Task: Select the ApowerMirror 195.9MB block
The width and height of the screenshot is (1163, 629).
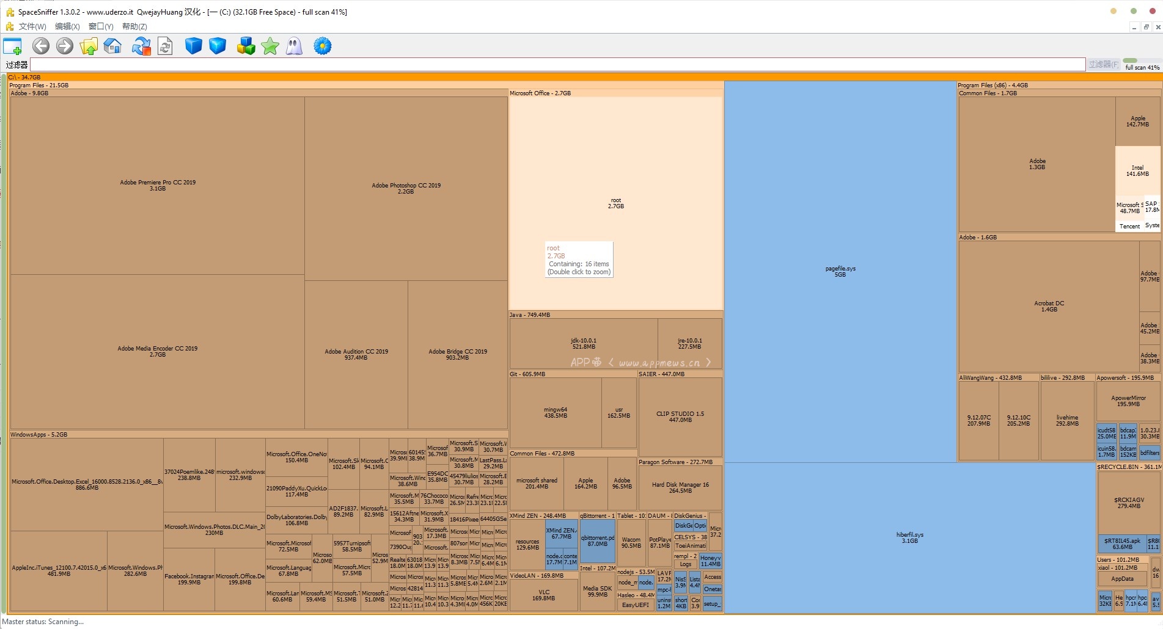Action: 1128,401
